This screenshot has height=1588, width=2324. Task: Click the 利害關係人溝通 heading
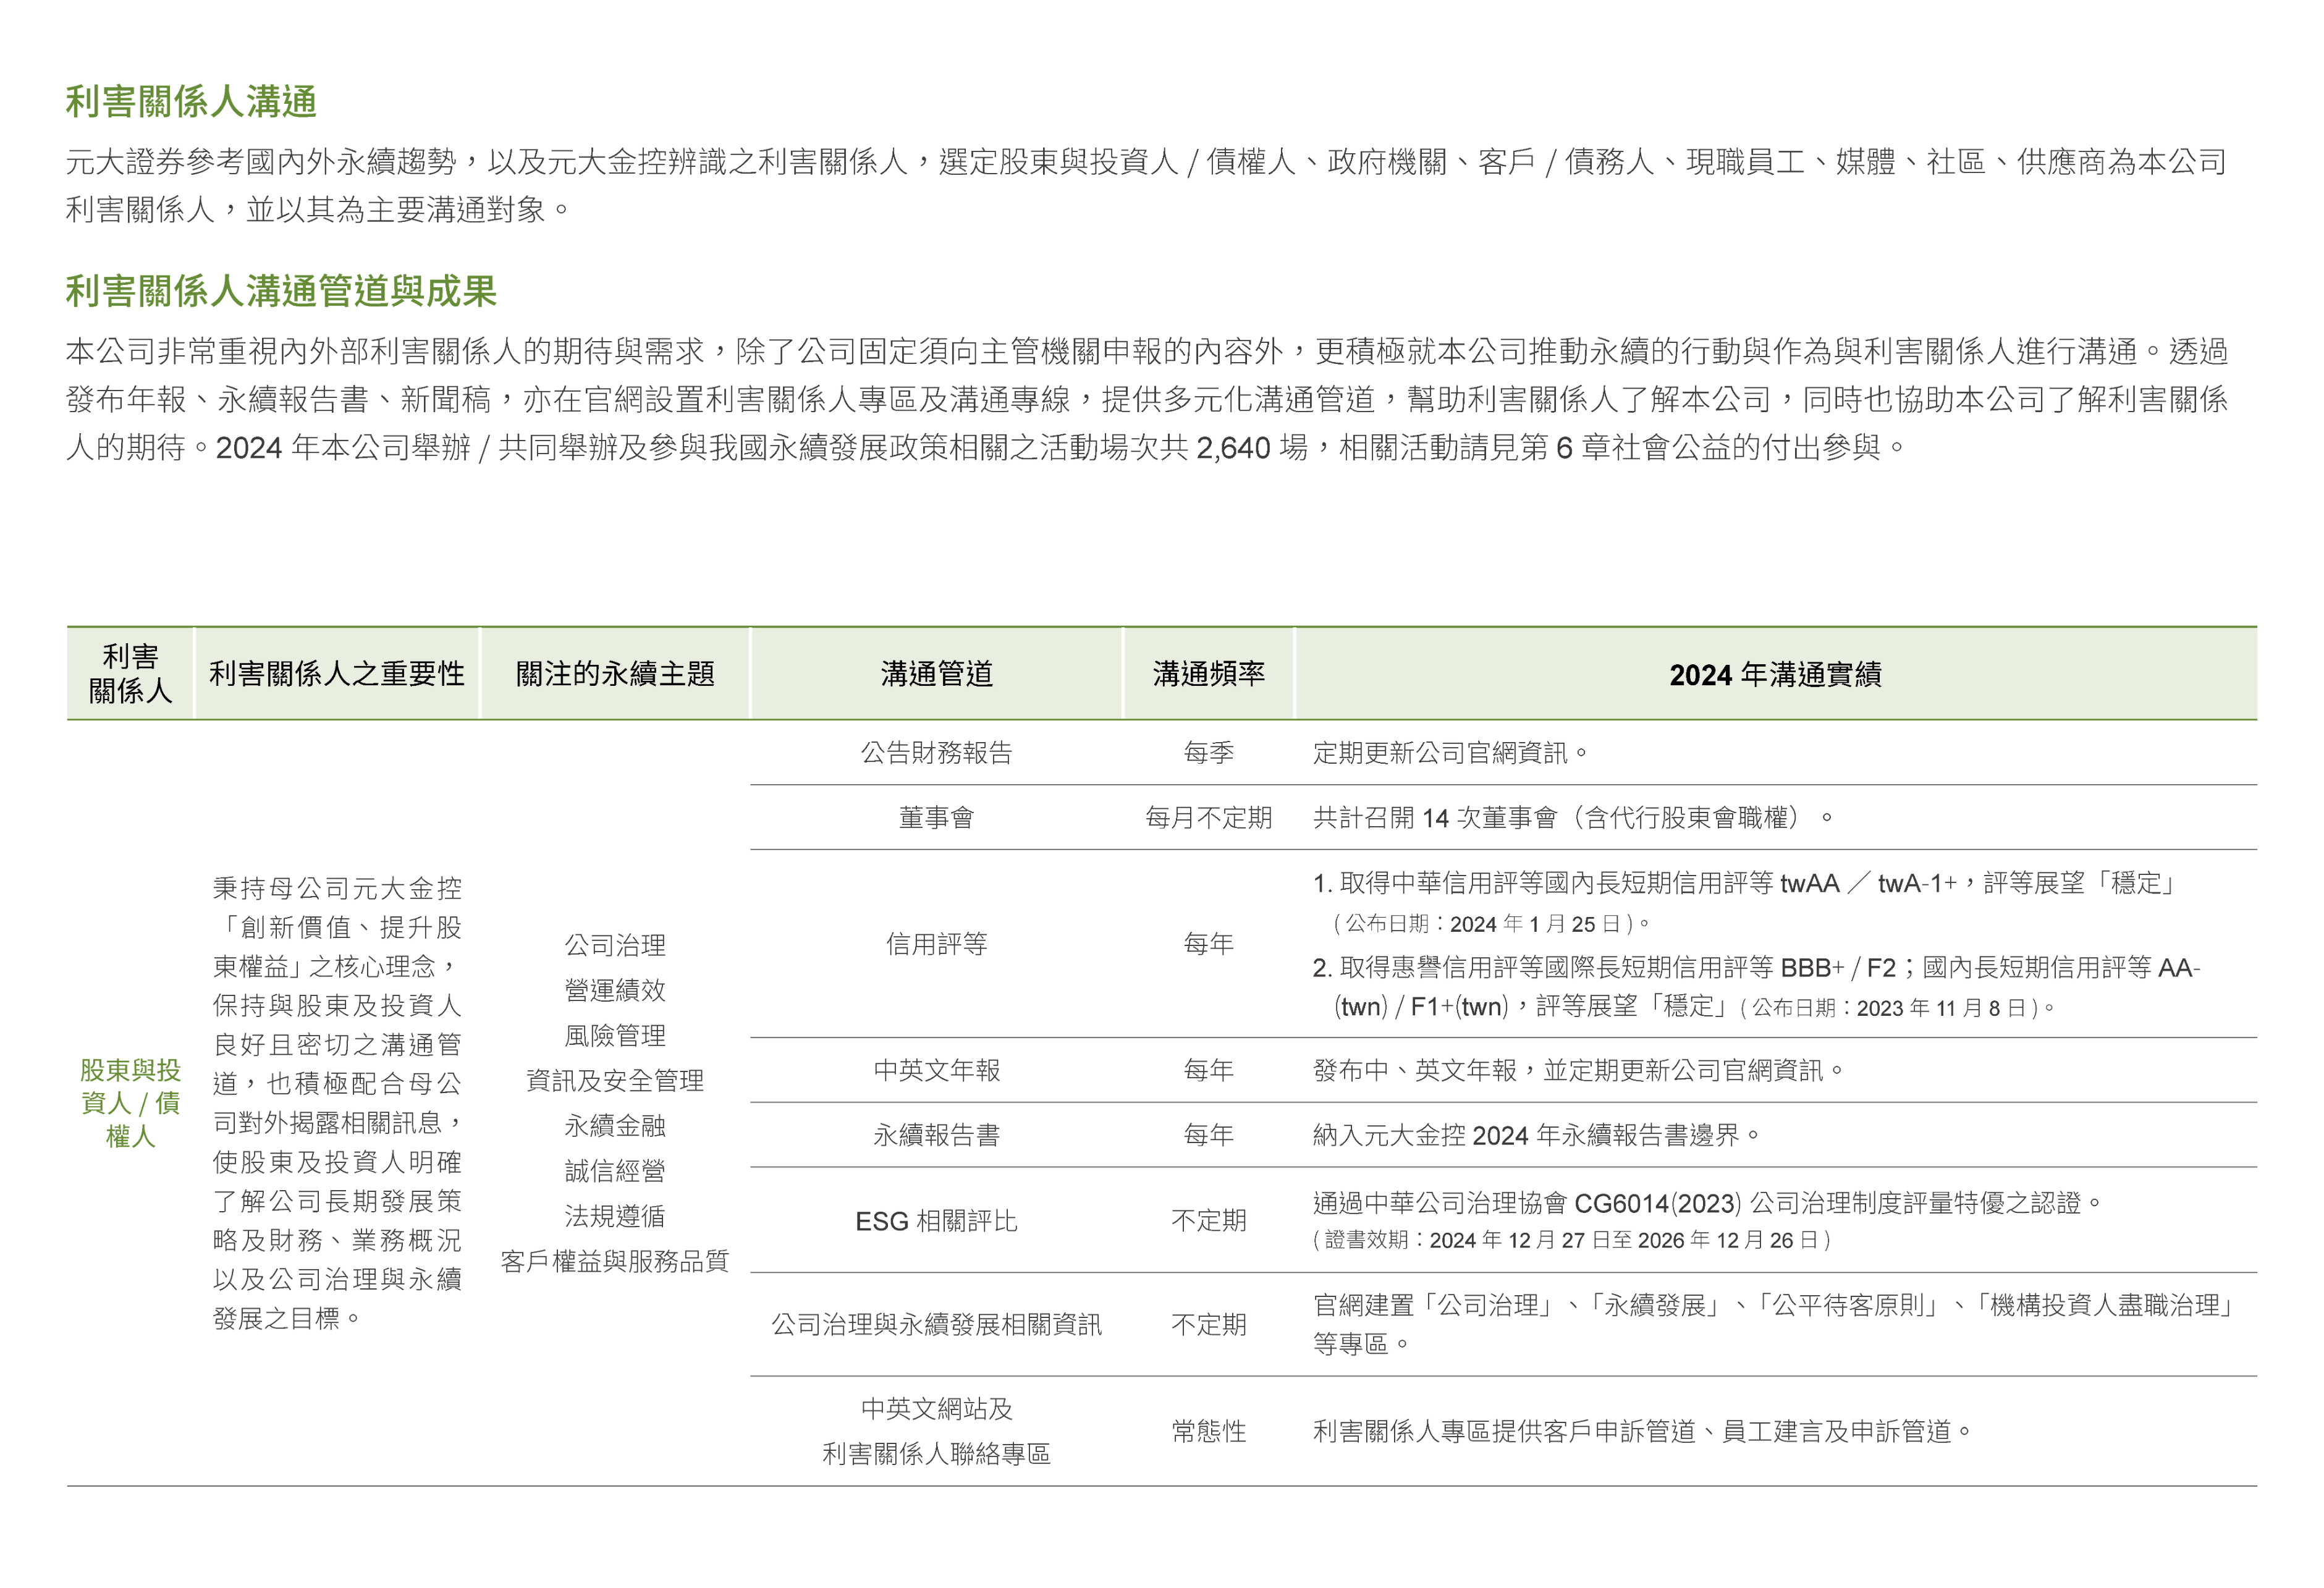click(191, 102)
